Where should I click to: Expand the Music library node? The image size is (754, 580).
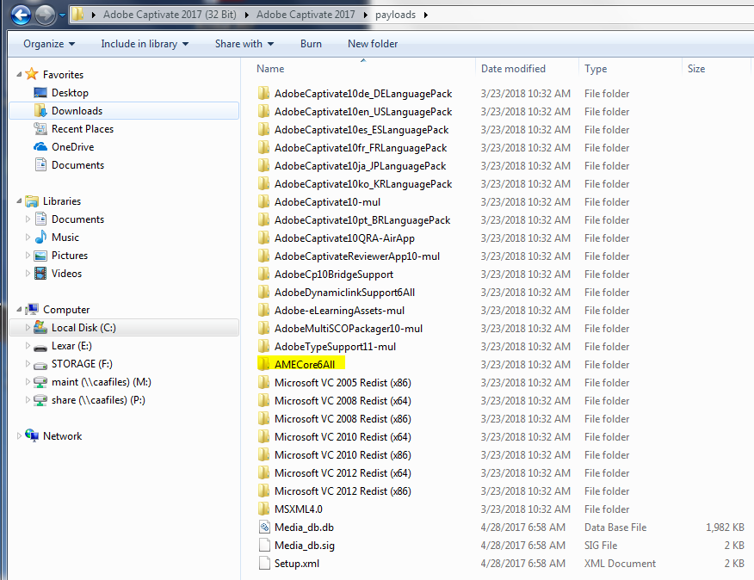click(x=28, y=238)
